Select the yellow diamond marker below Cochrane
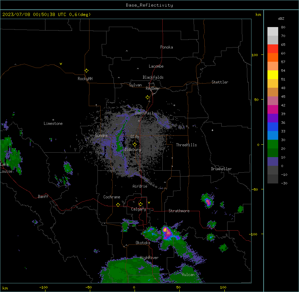 click(118, 205)
